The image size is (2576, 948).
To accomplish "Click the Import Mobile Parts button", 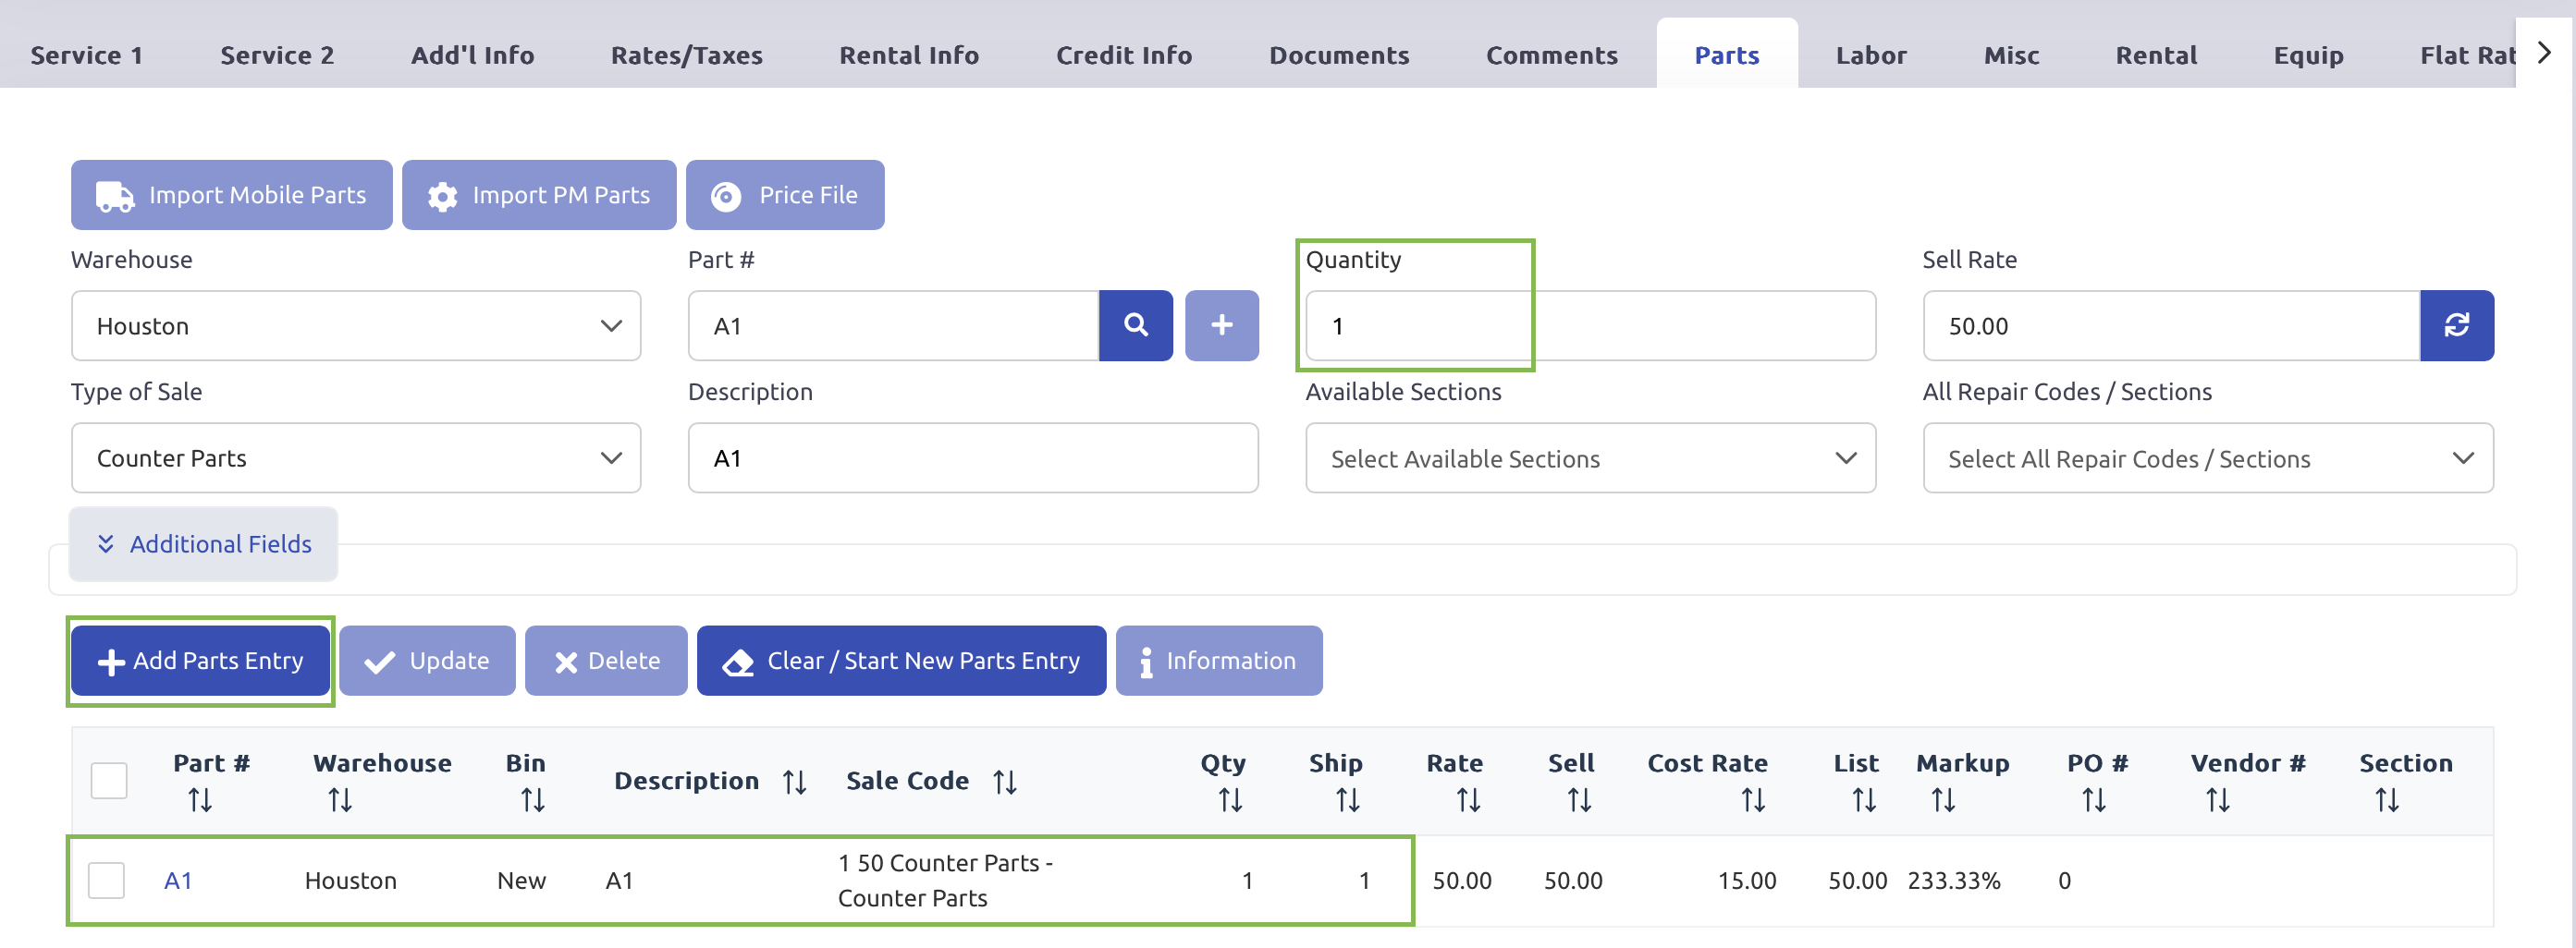I will pyautogui.click(x=231, y=195).
